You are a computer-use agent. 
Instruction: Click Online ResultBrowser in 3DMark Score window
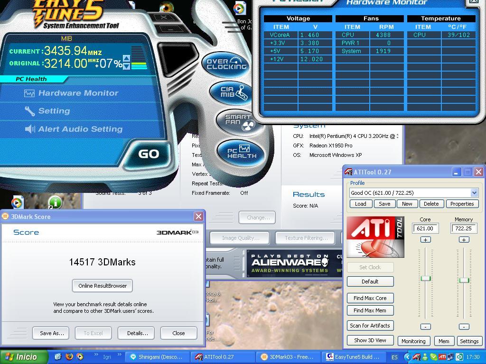pos(103,286)
